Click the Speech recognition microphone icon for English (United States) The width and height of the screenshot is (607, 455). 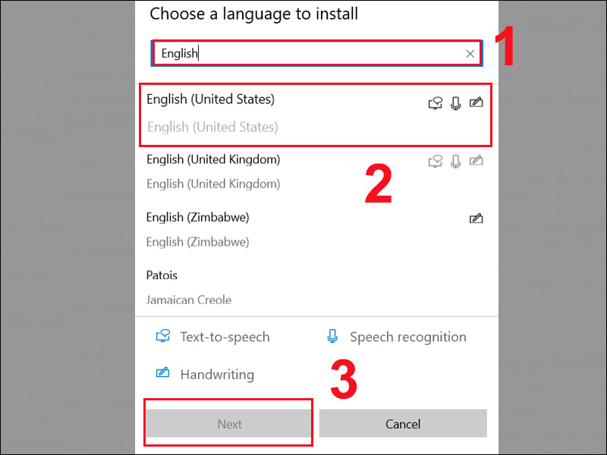click(x=455, y=103)
